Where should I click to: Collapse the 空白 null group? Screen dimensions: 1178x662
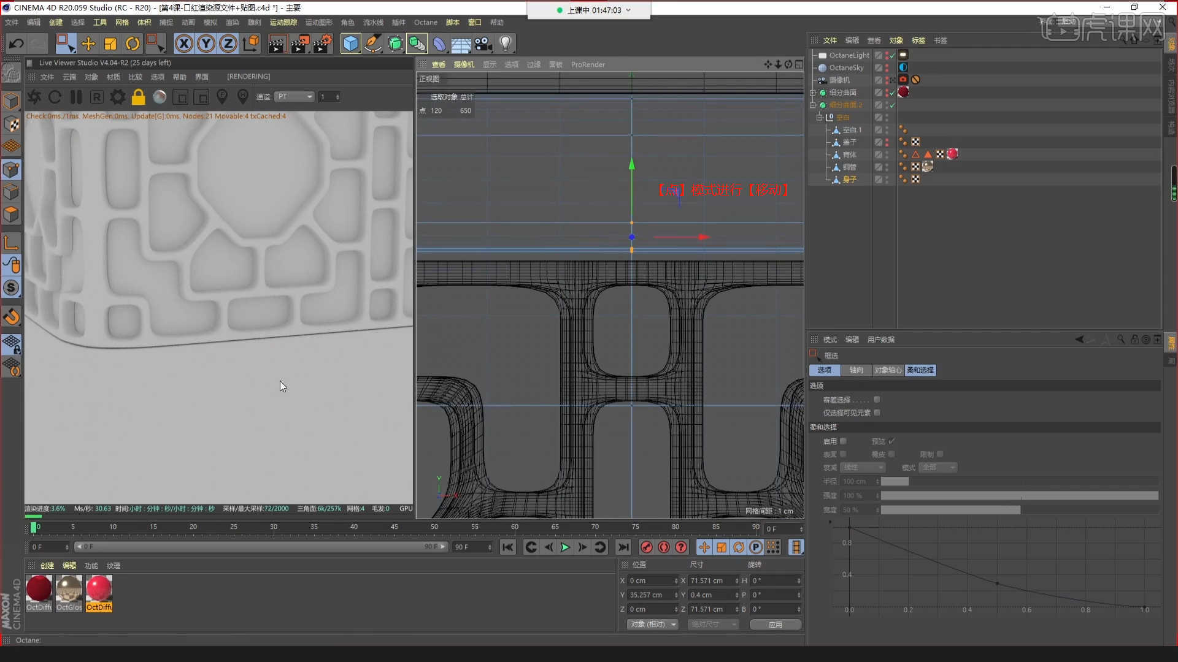(820, 117)
